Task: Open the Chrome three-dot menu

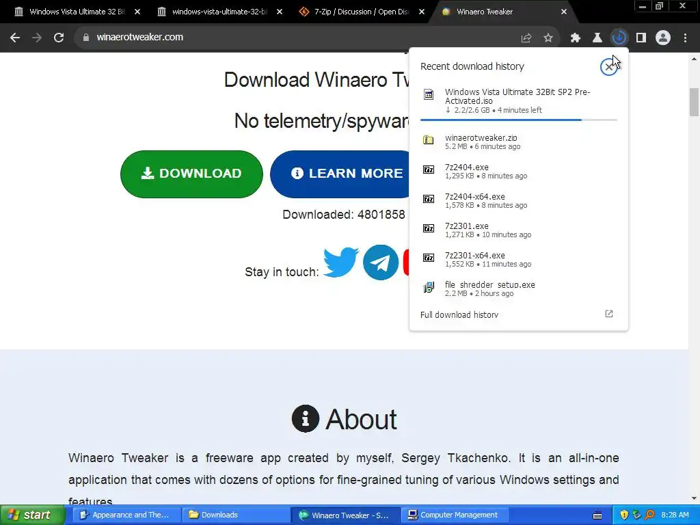Action: (x=685, y=38)
